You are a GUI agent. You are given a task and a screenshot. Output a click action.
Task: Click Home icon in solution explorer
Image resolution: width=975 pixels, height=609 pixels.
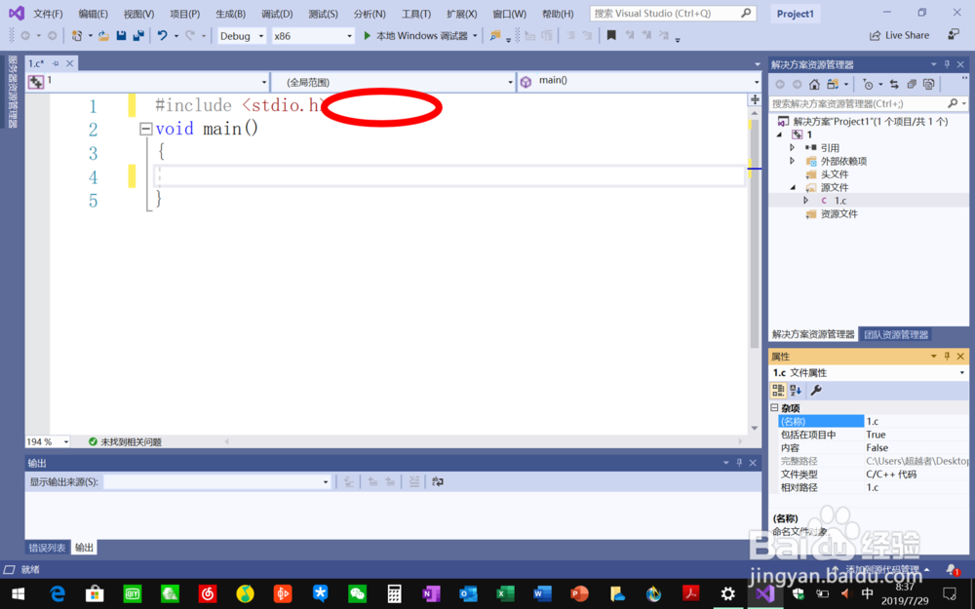(814, 85)
